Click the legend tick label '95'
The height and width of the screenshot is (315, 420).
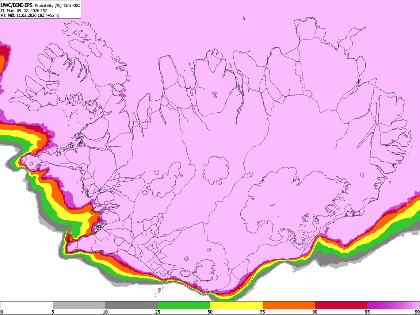point(367,312)
